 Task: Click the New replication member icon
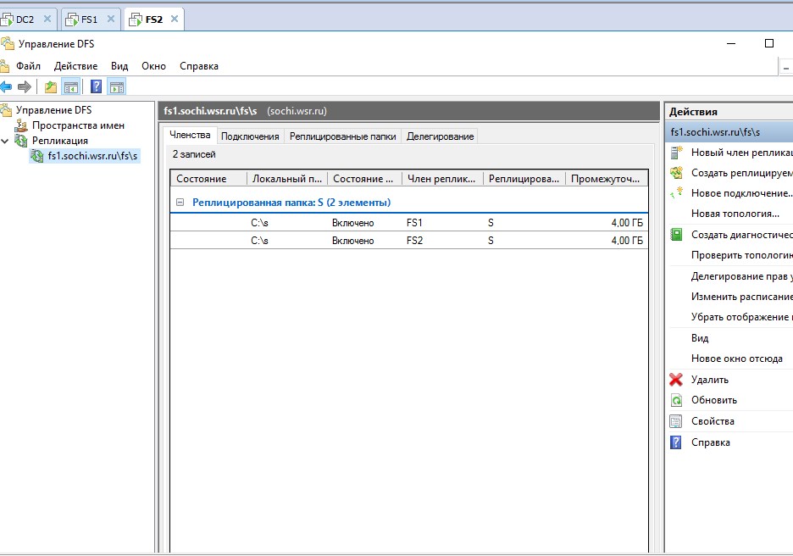[x=676, y=153]
